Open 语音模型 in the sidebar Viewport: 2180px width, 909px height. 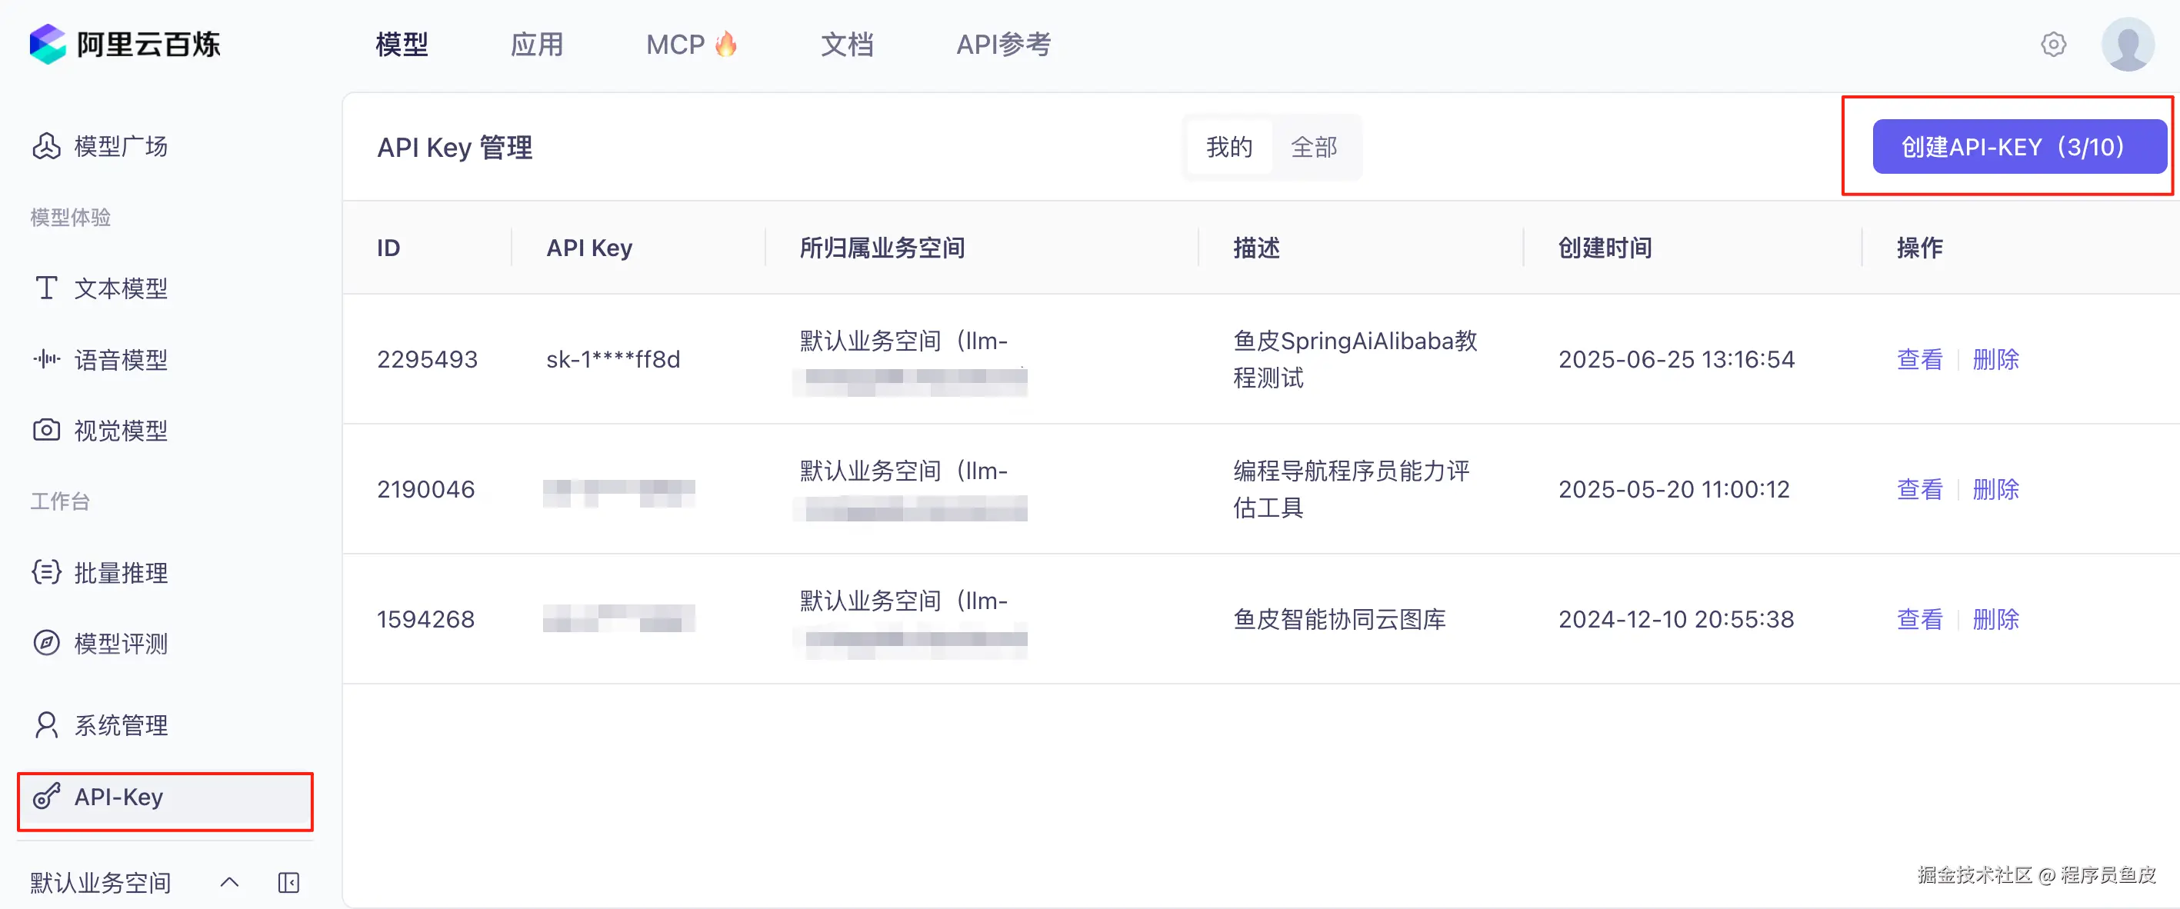(120, 360)
